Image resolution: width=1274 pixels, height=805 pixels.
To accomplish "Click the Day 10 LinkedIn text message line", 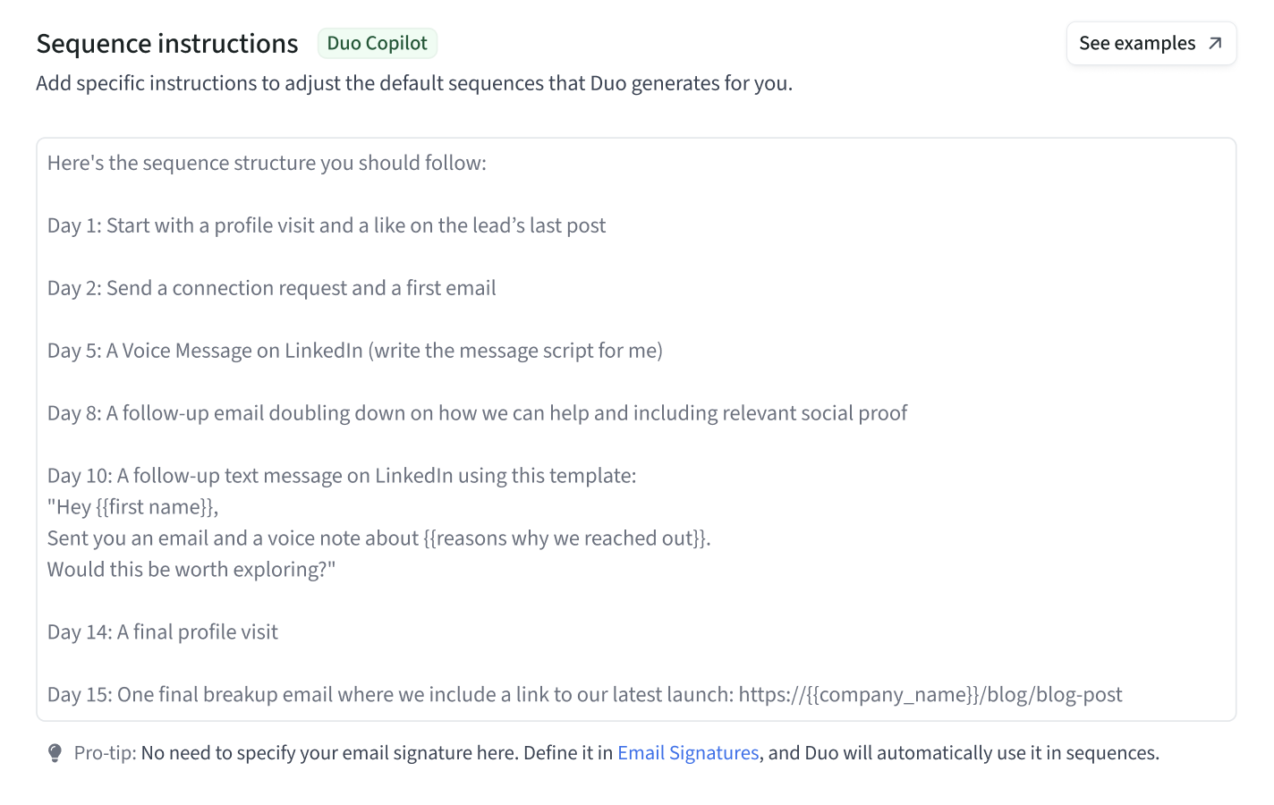I will 342,477.
